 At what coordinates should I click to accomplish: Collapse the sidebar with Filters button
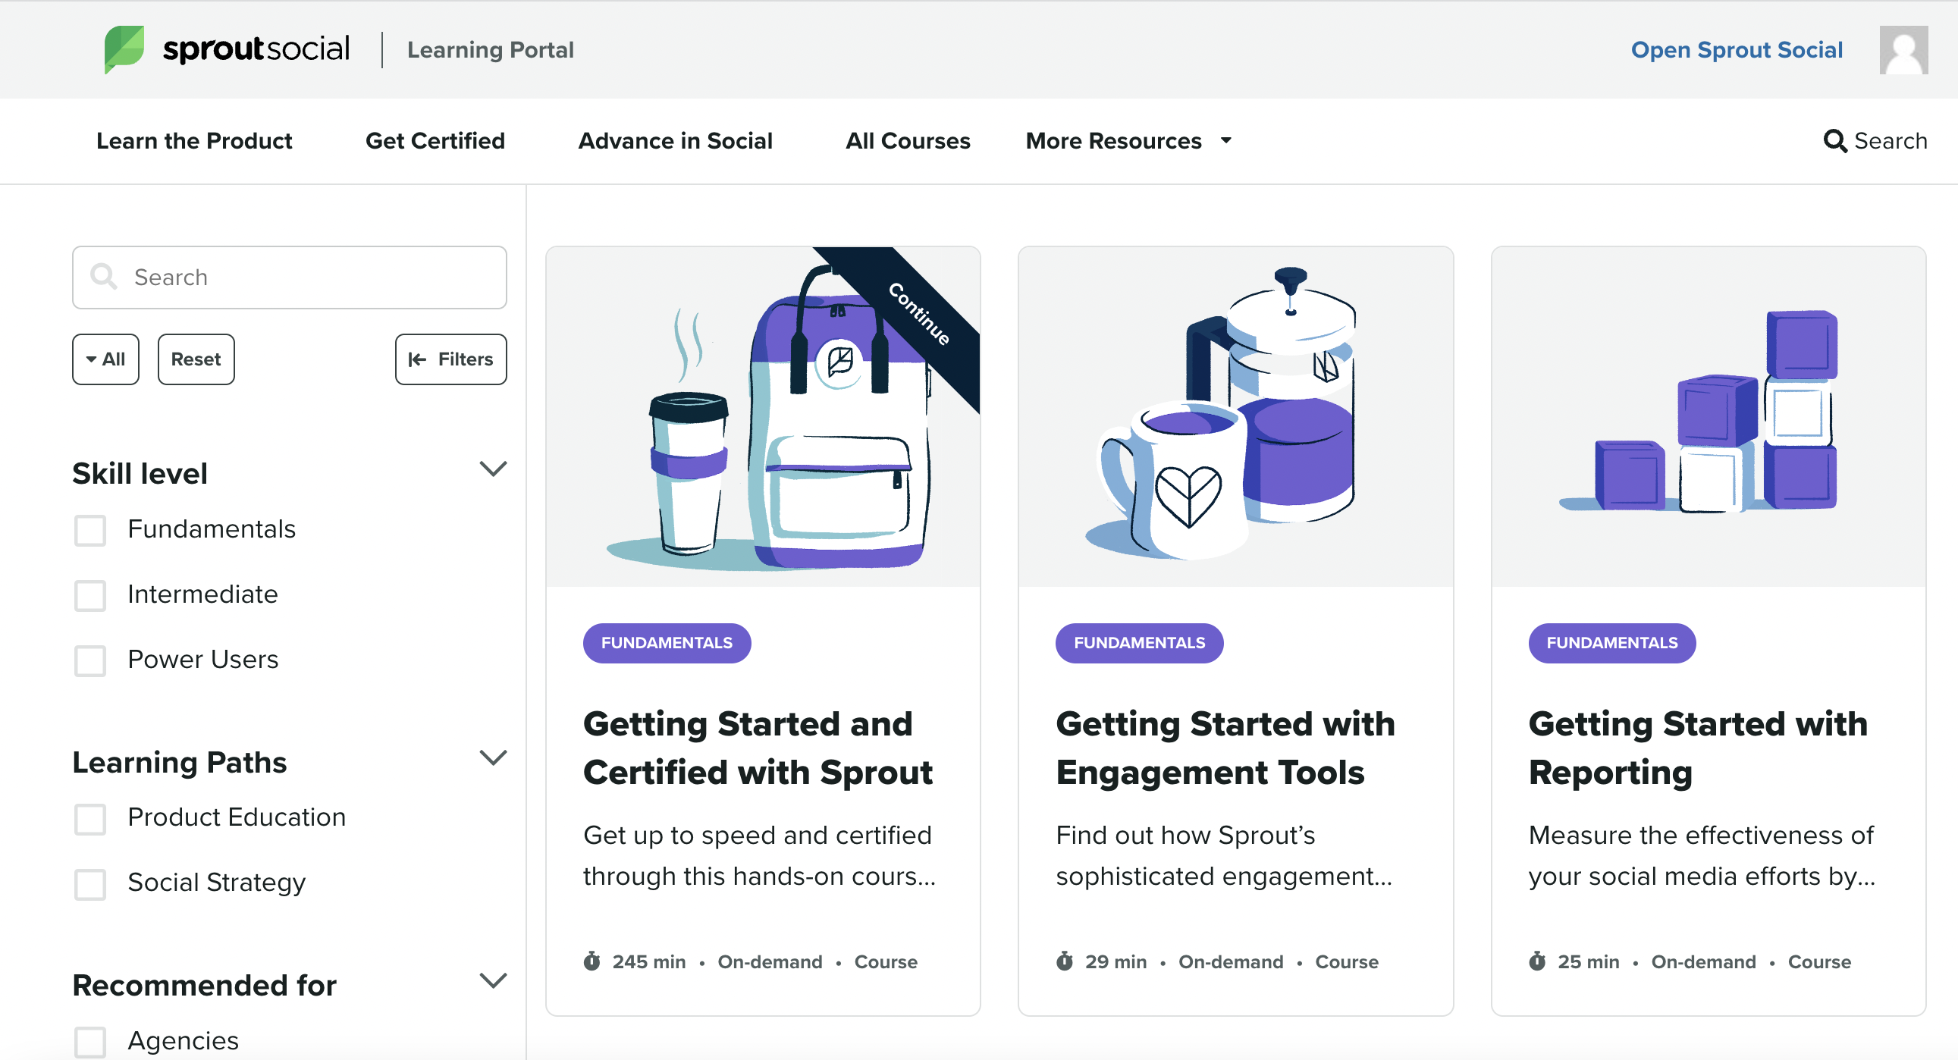pos(450,359)
